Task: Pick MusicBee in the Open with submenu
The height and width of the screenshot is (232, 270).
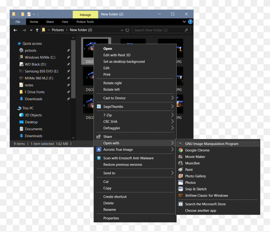Action: 192,163
